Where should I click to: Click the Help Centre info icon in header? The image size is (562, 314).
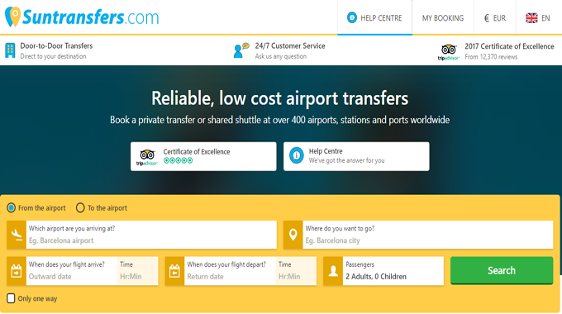[352, 17]
